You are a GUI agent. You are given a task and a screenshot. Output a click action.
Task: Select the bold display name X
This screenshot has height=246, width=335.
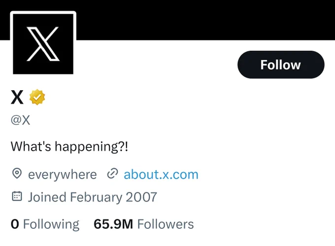coord(17,97)
